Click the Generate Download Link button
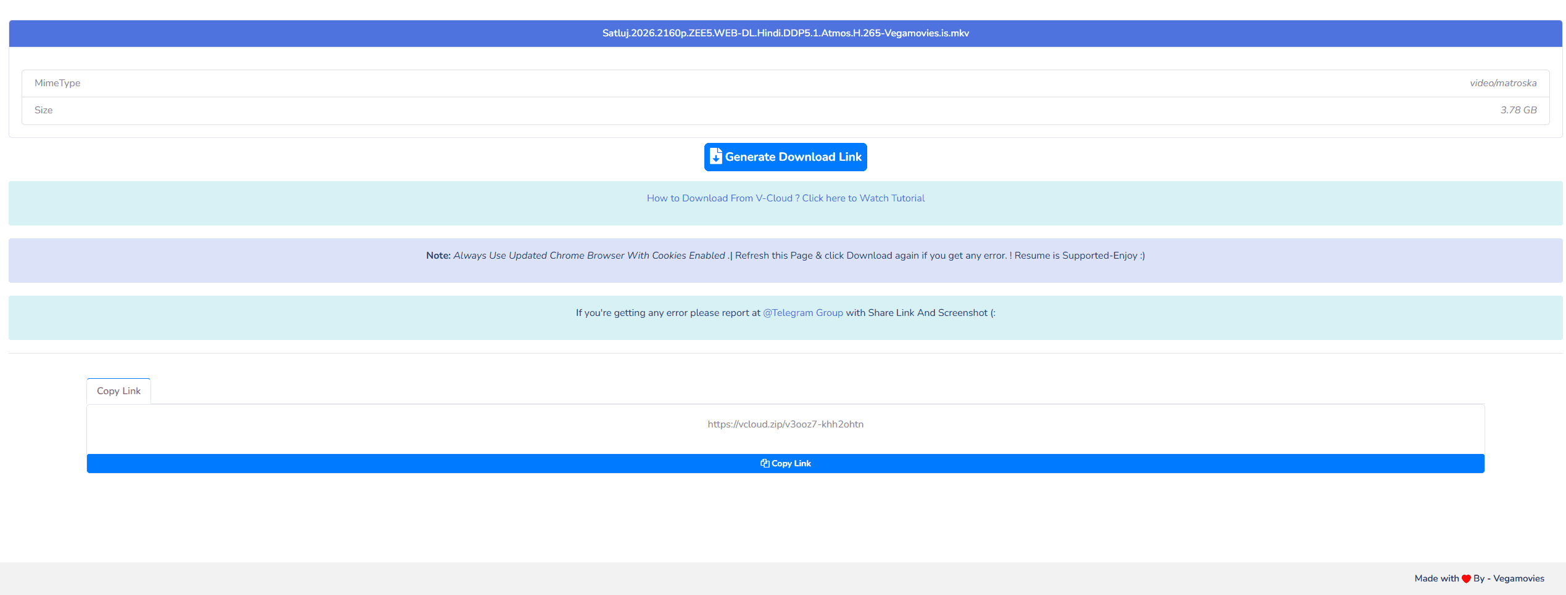This screenshot has width=1566, height=595. (x=785, y=157)
